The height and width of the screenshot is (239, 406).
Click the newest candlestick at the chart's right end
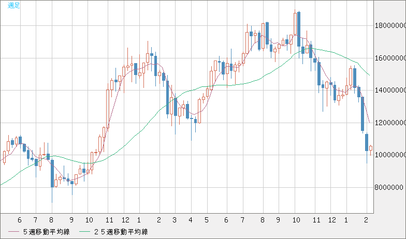[371, 148]
